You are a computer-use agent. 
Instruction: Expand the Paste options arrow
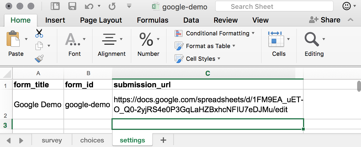[x=26, y=39]
